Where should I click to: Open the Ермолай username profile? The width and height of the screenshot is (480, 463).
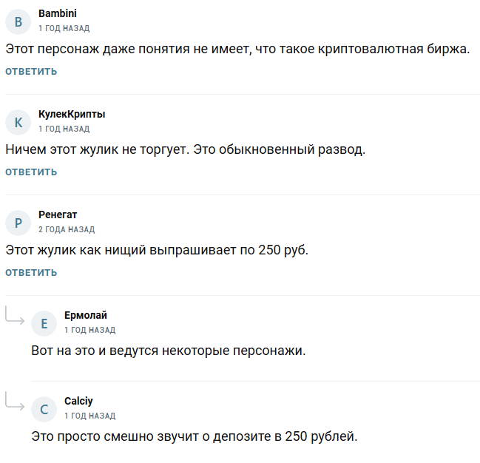coord(86,315)
